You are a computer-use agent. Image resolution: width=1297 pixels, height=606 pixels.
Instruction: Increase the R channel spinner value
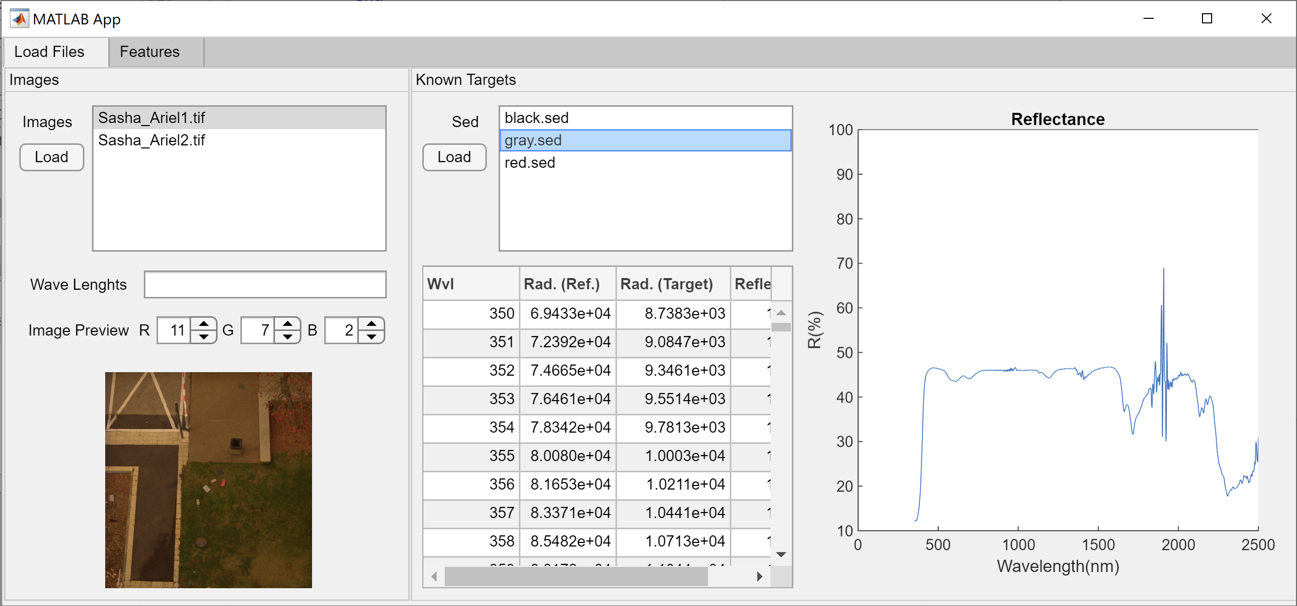tap(204, 324)
